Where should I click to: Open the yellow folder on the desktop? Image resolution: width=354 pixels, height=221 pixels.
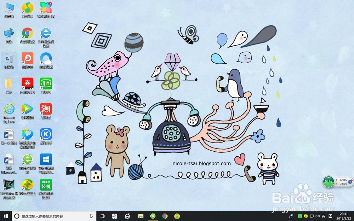[9, 86]
